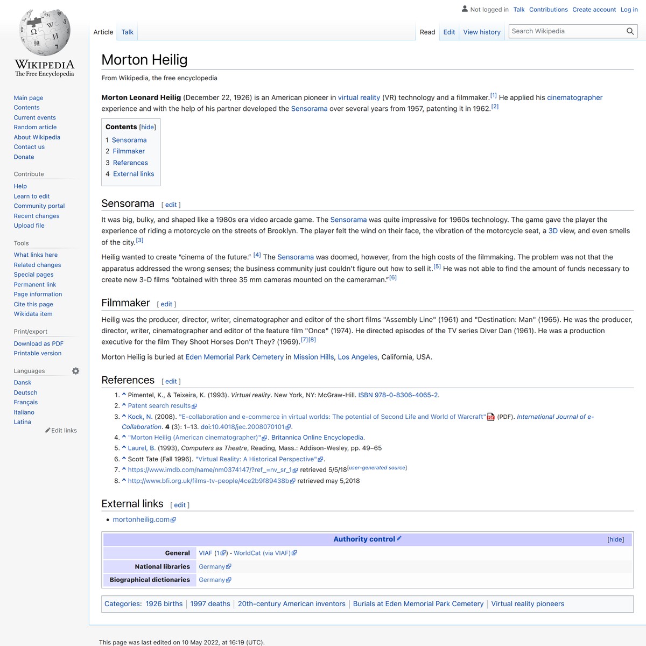Collapse the Contents box via hide
646x646 pixels.
147,127
